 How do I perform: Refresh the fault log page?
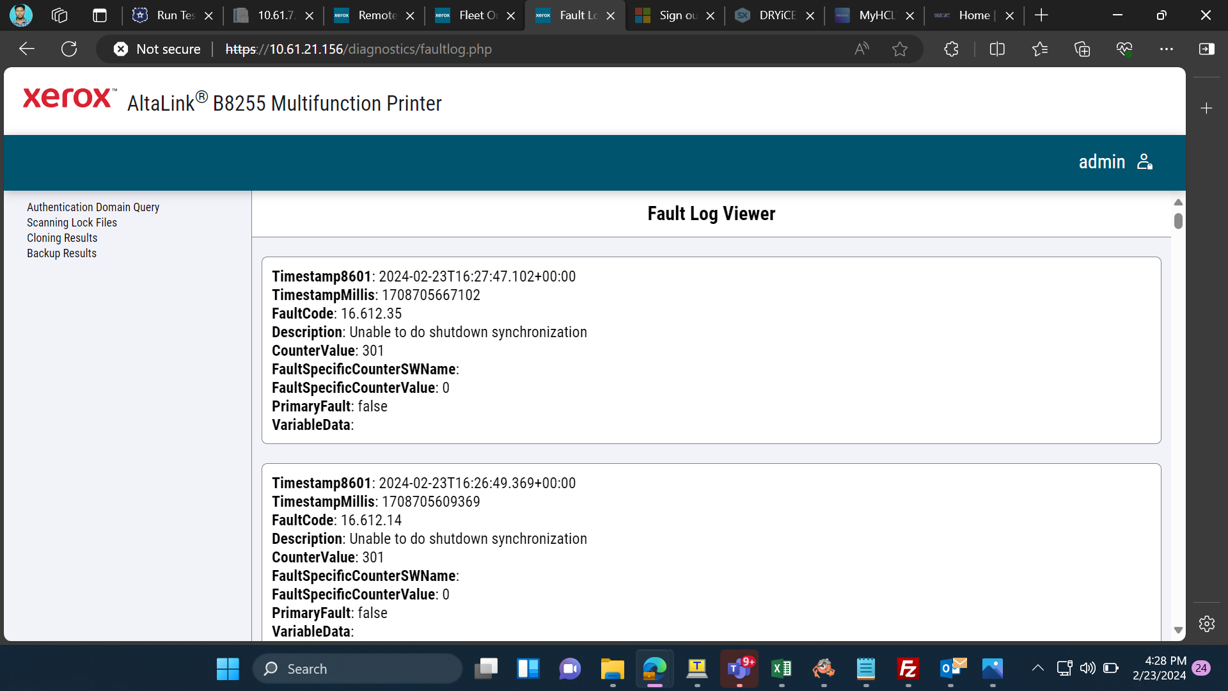coord(69,49)
